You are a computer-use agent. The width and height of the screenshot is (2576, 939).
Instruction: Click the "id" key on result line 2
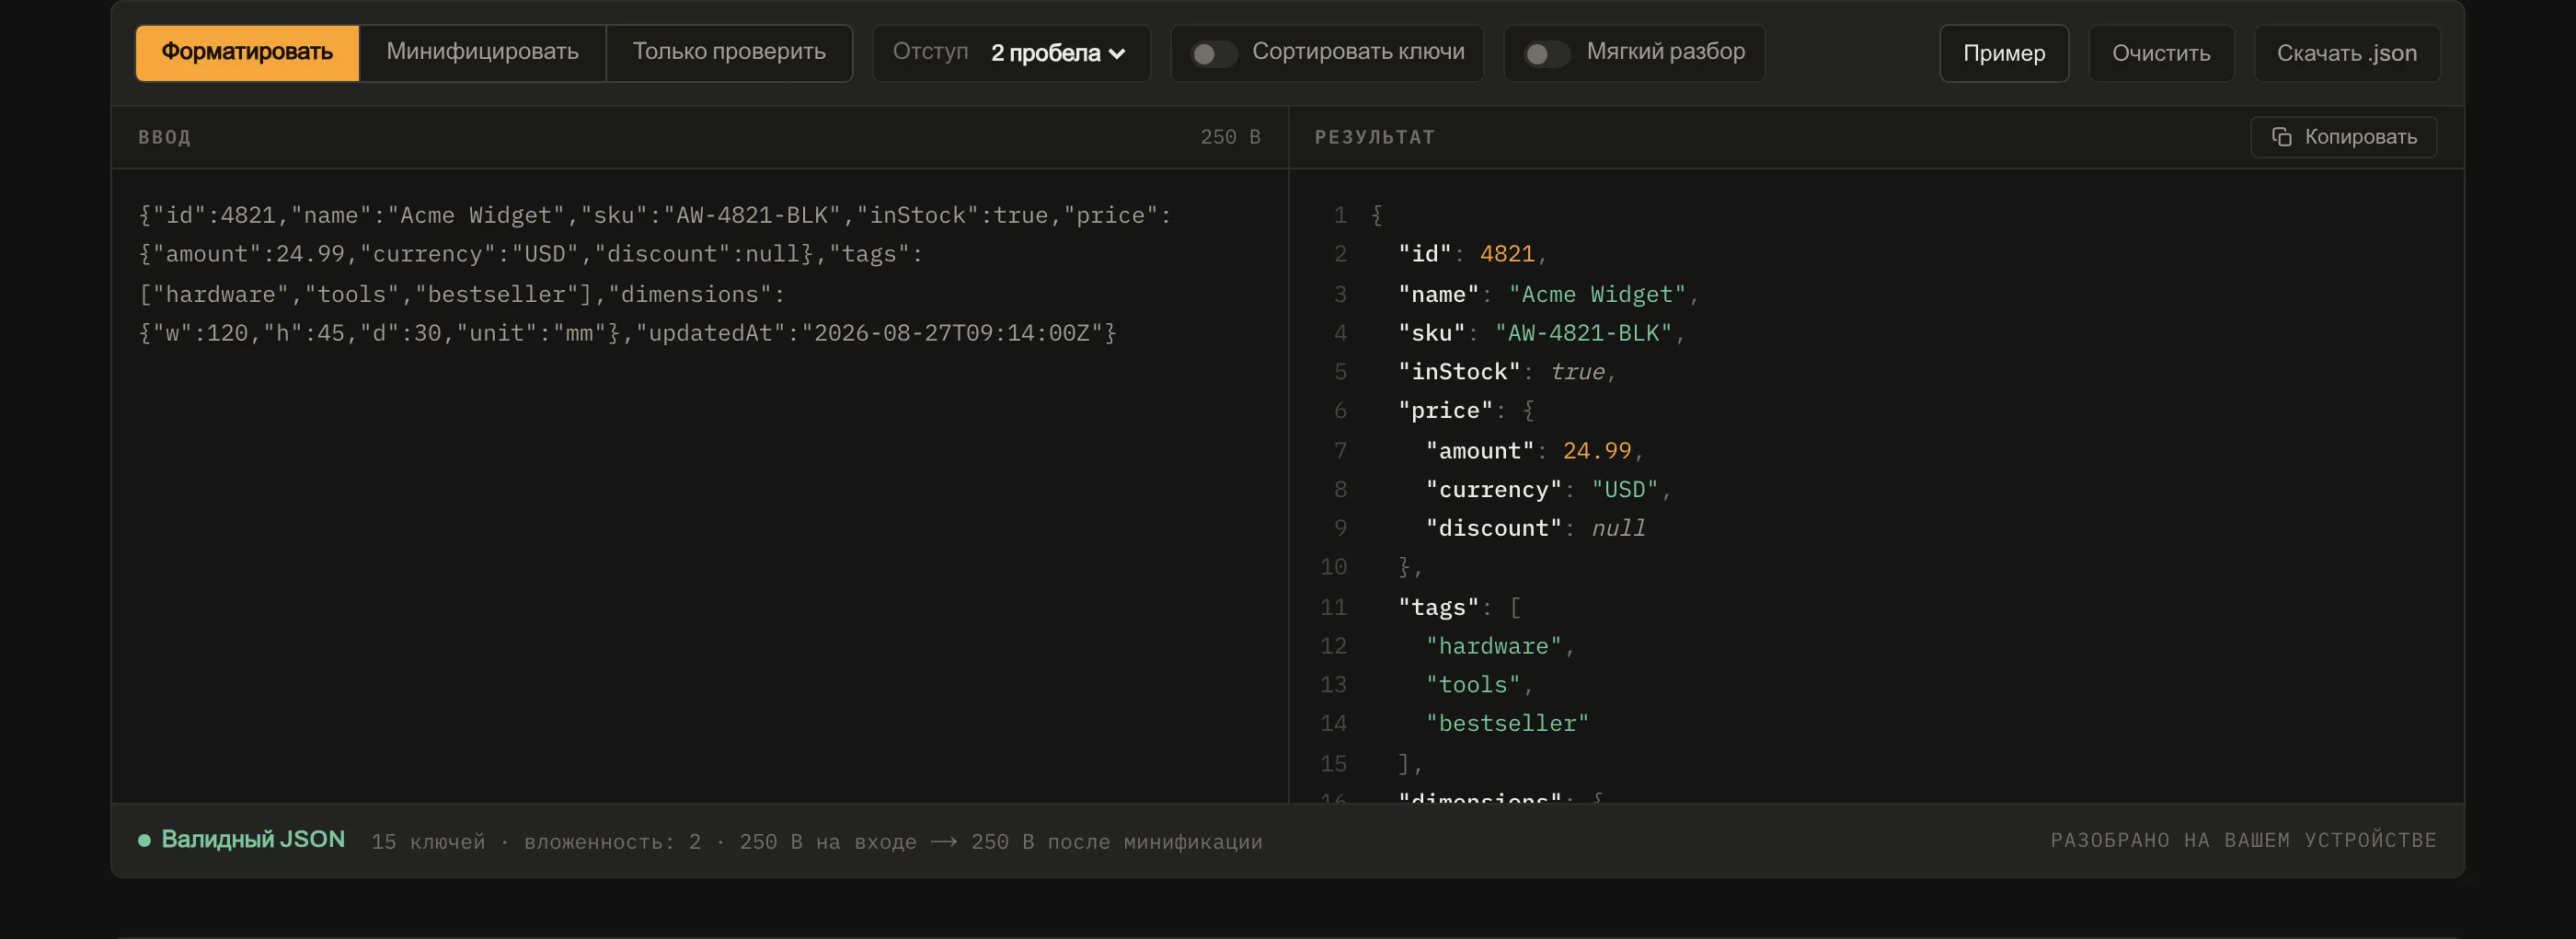click(1424, 254)
